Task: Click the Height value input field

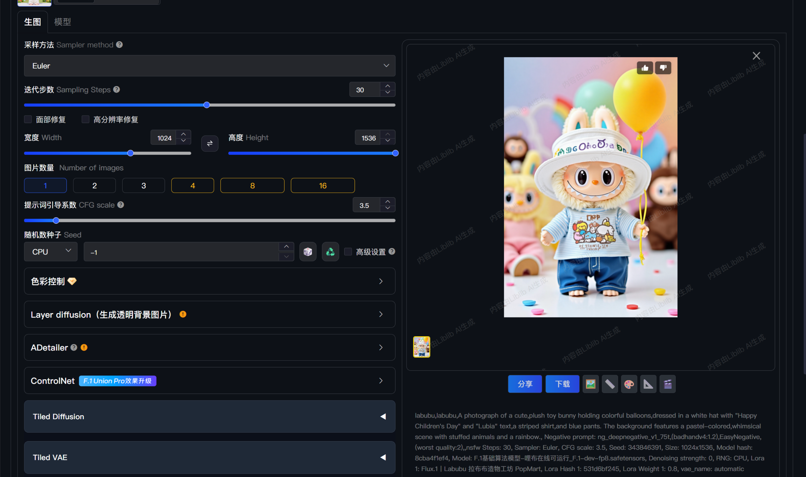Action: [368, 138]
